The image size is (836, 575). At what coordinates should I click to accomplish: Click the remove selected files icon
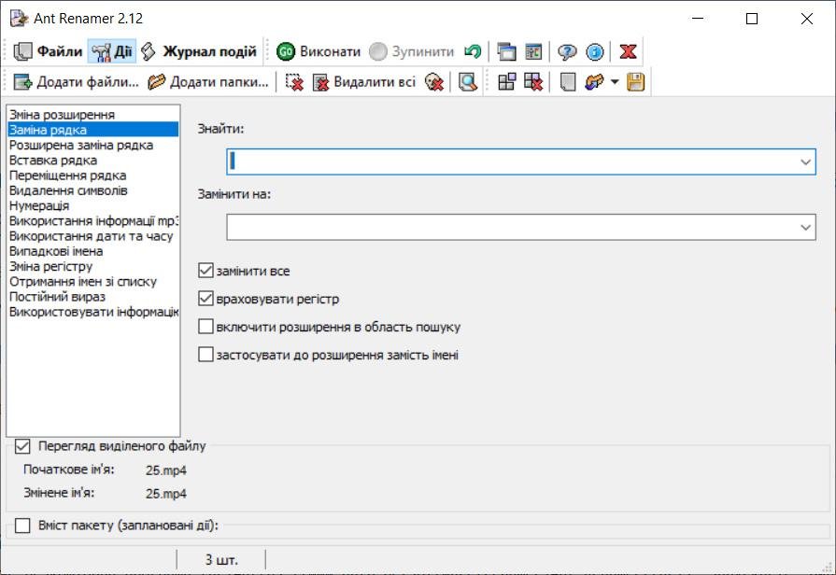click(294, 82)
